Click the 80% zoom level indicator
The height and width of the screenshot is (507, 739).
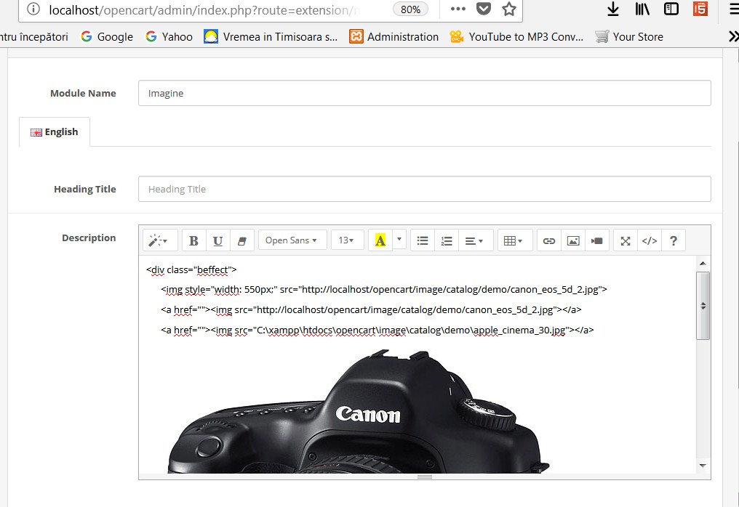[410, 9]
